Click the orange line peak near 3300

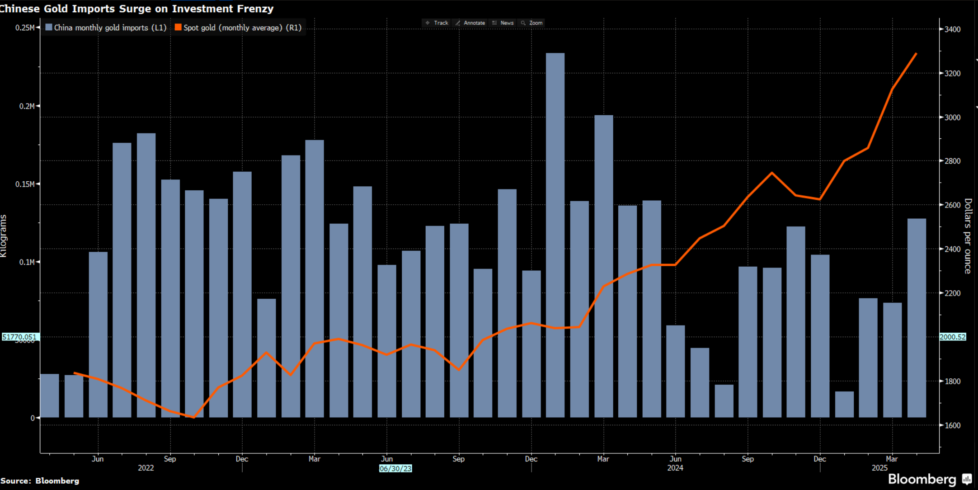click(916, 54)
